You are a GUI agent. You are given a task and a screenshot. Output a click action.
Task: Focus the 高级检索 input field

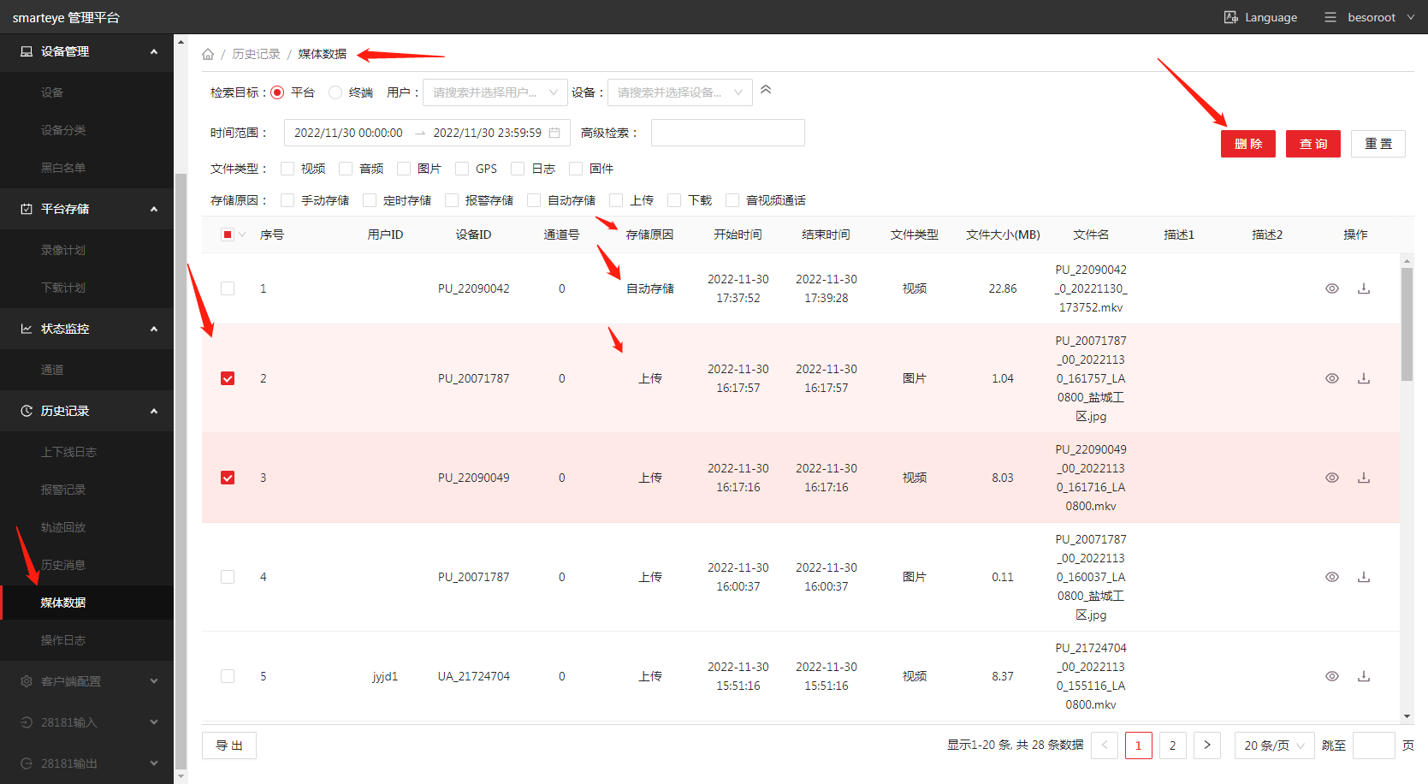tap(728, 133)
